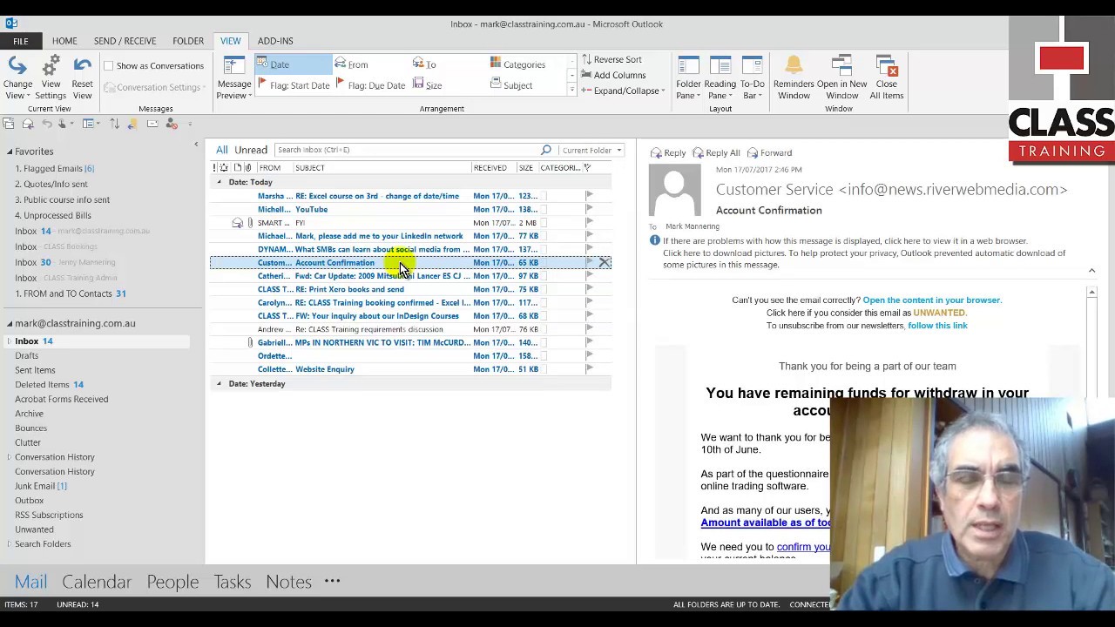1115x627 pixels.
Task: Arrange by Flag: Due Date
Action: tap(370, 85)
